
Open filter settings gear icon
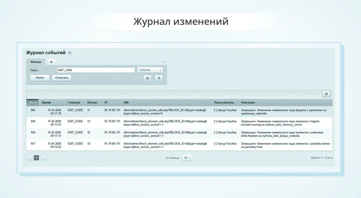pyautogui.click(x=147, y=78)
